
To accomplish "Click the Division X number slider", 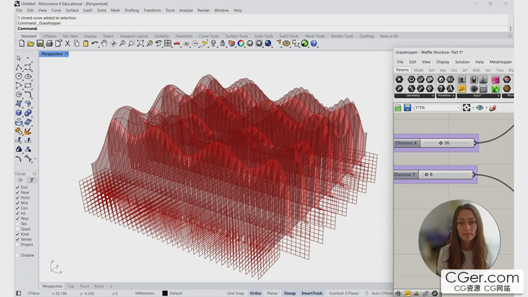I will pyautogui.click(x=446, y=143).
